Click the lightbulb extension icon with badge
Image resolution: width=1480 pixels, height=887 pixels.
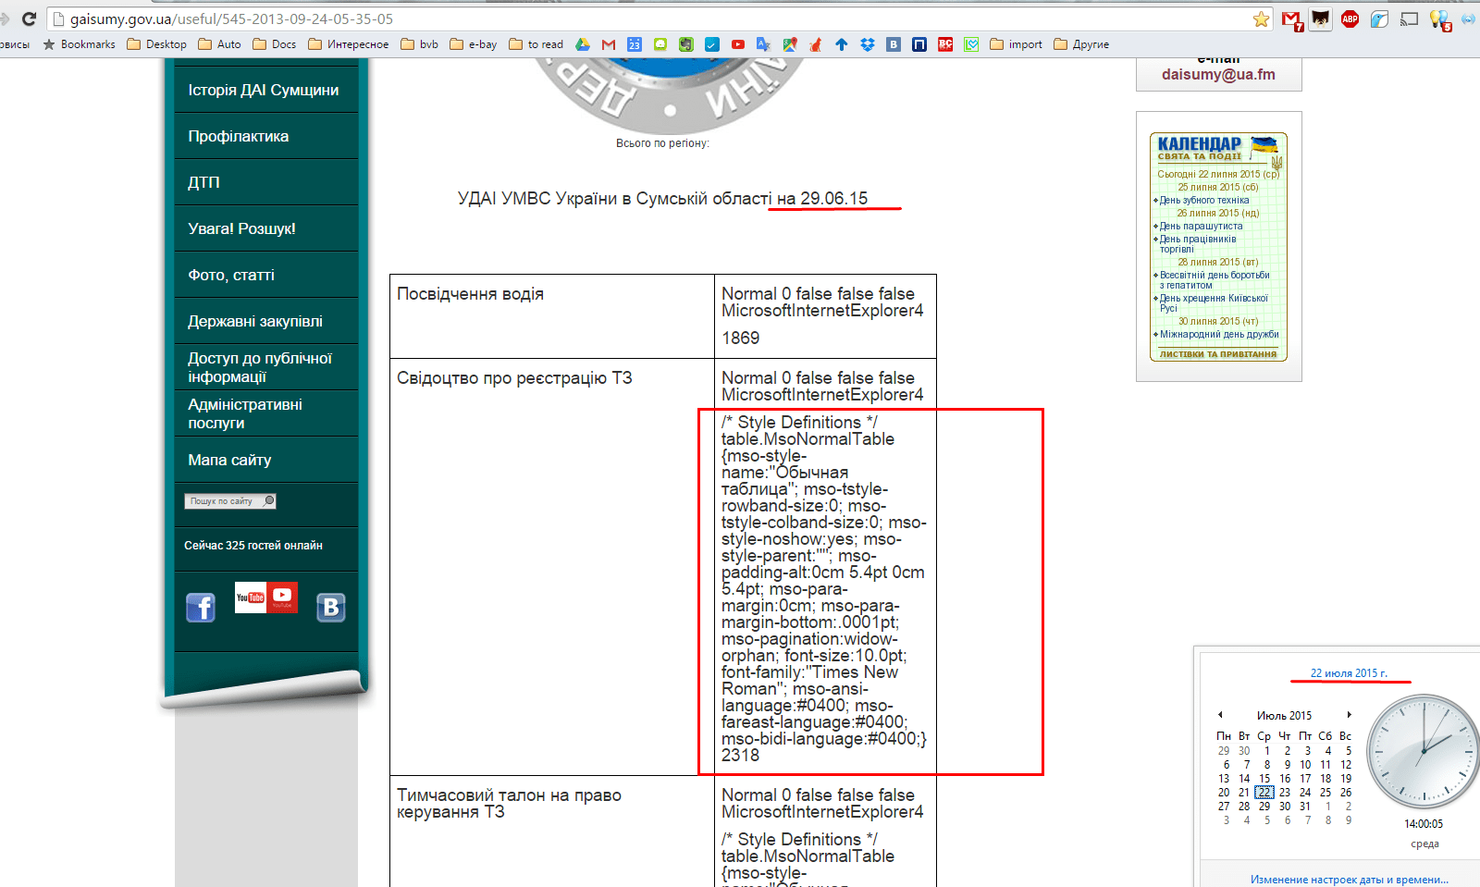1440,19
